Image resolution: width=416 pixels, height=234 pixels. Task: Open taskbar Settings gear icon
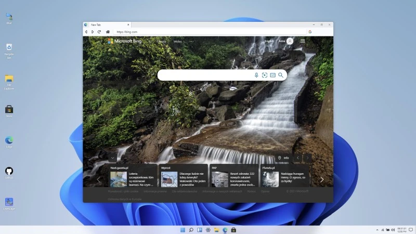click(208, 230)
